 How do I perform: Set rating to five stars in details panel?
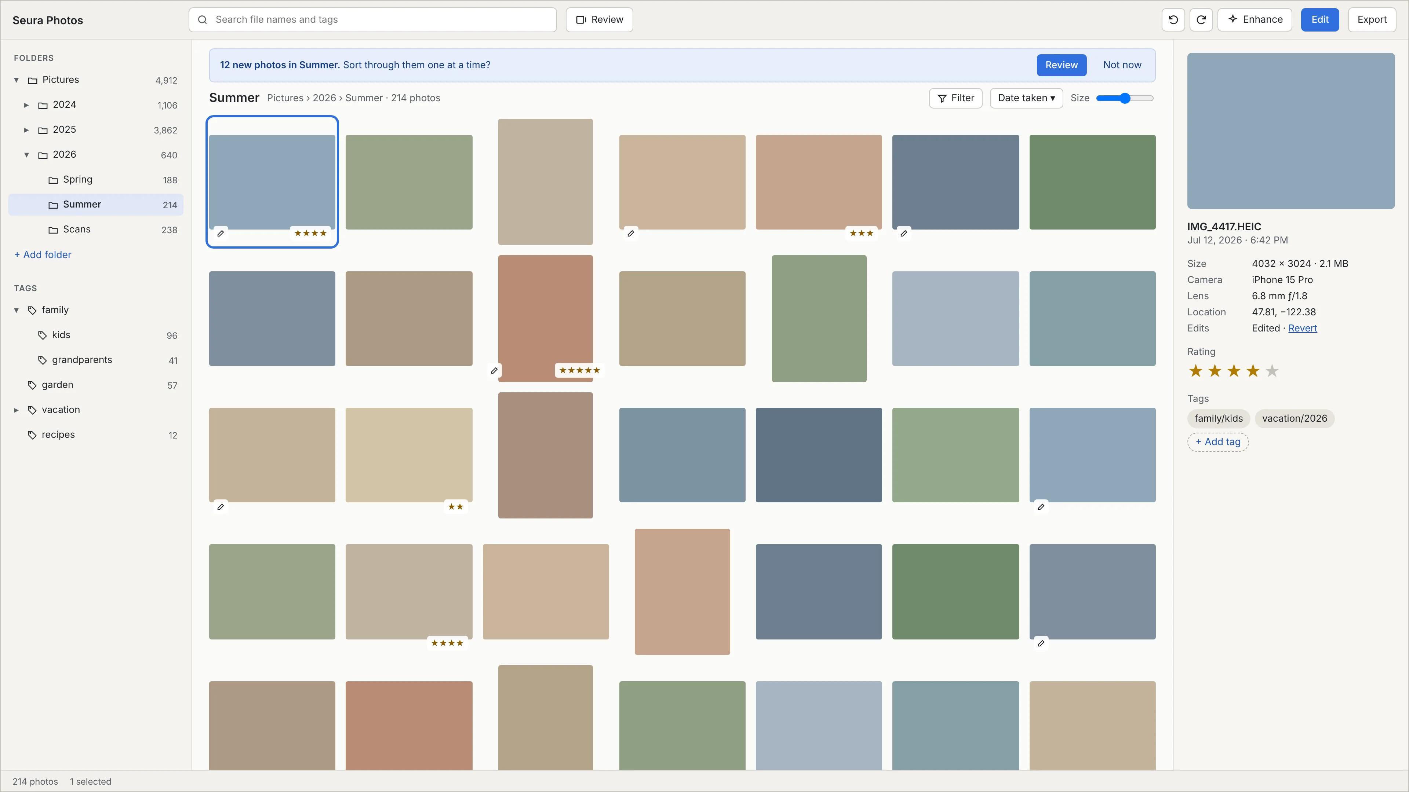(x=1272, y=371)
